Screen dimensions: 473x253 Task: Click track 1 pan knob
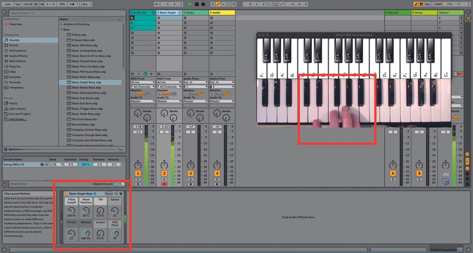point(138,164)
